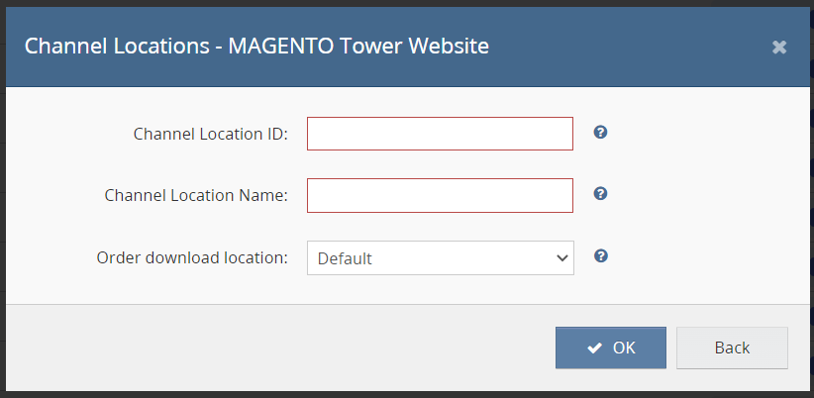The height and width of the screenshot is (398, 814).
Task: Click the help icon beside Channel Location ID
Action: (600, 133)
